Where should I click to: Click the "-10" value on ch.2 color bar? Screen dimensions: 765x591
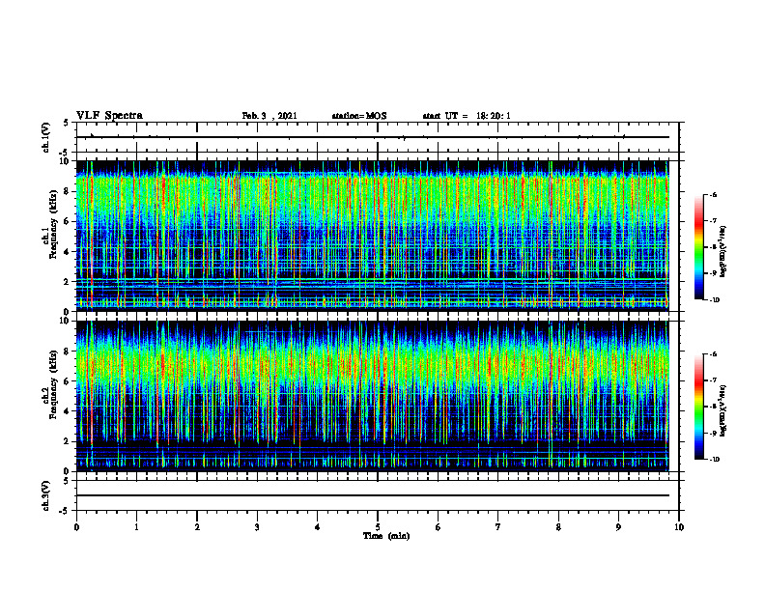click(x=714, y=460)
